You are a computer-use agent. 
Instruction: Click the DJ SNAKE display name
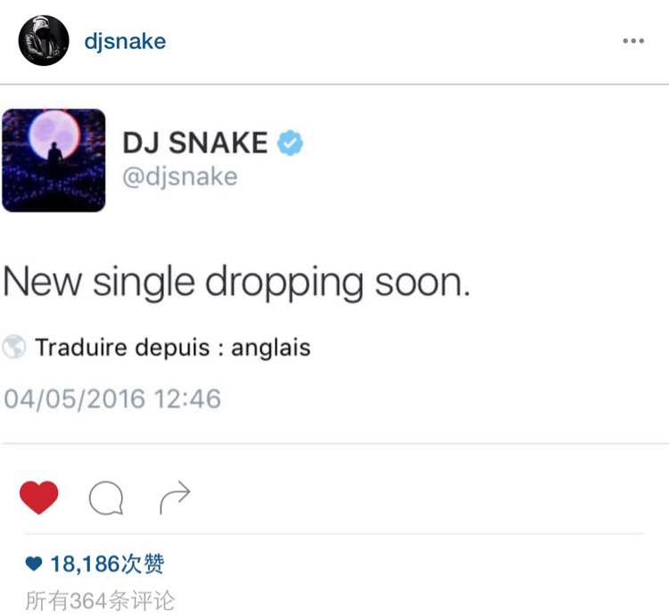click(195, 143)
